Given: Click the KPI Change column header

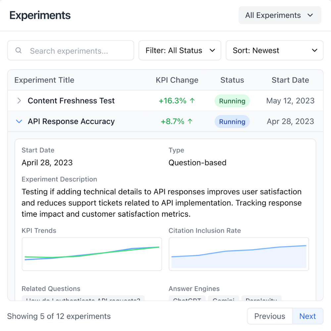Looking at the screenshot, I should tap(177, 80).
